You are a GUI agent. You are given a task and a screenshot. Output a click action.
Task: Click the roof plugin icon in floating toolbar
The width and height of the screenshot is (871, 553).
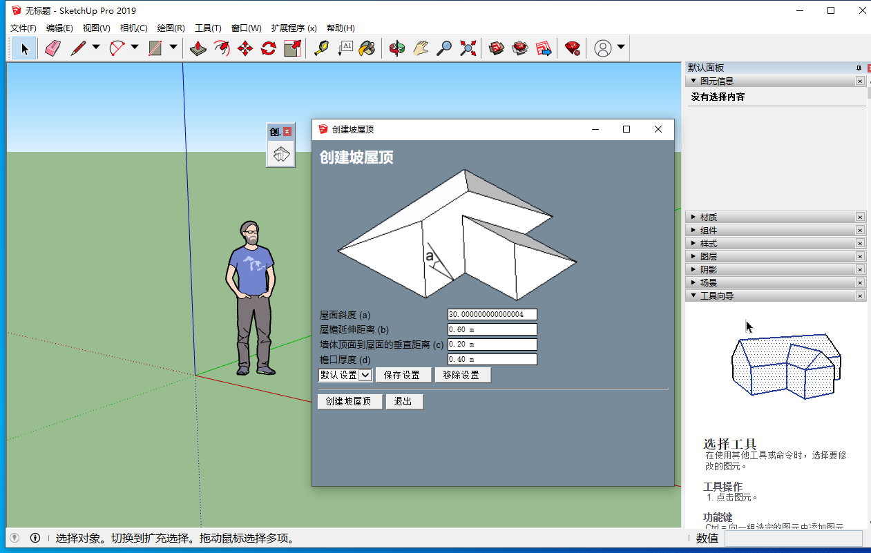(280, 155)
